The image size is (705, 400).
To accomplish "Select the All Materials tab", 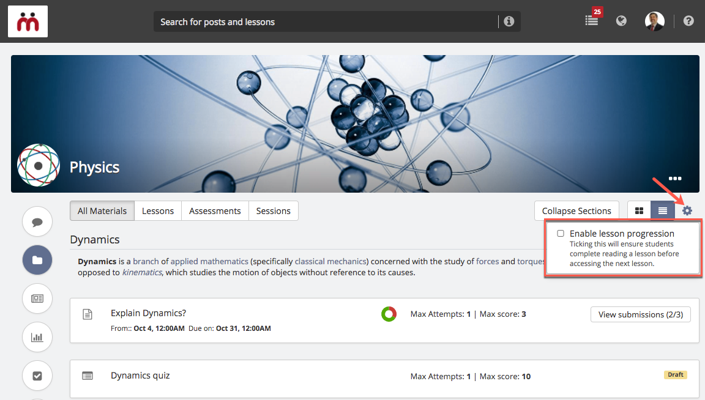I will click(x=102, y=211).
